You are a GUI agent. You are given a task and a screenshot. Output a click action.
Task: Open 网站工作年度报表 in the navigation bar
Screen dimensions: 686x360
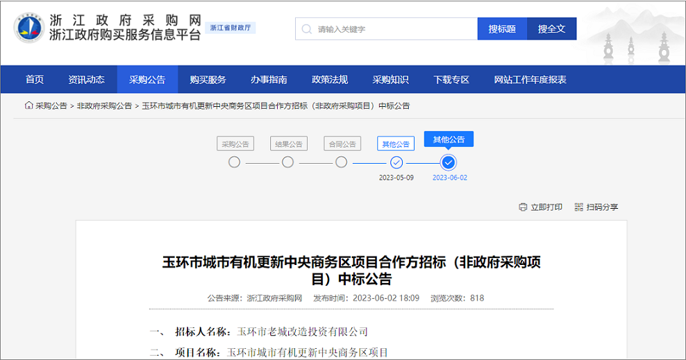coord(530,80)
